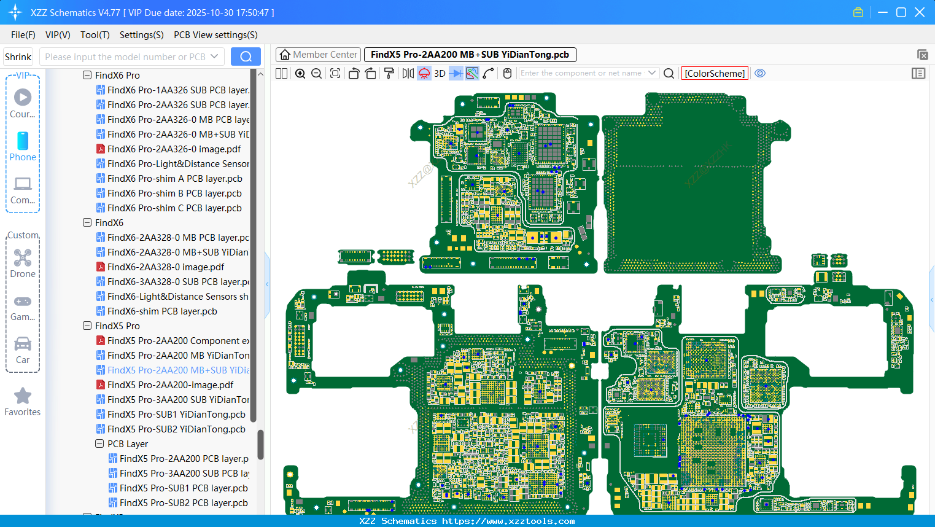Screen dimensions: 935x527
Task: Open the Drone category
Action: coord(23,263)
